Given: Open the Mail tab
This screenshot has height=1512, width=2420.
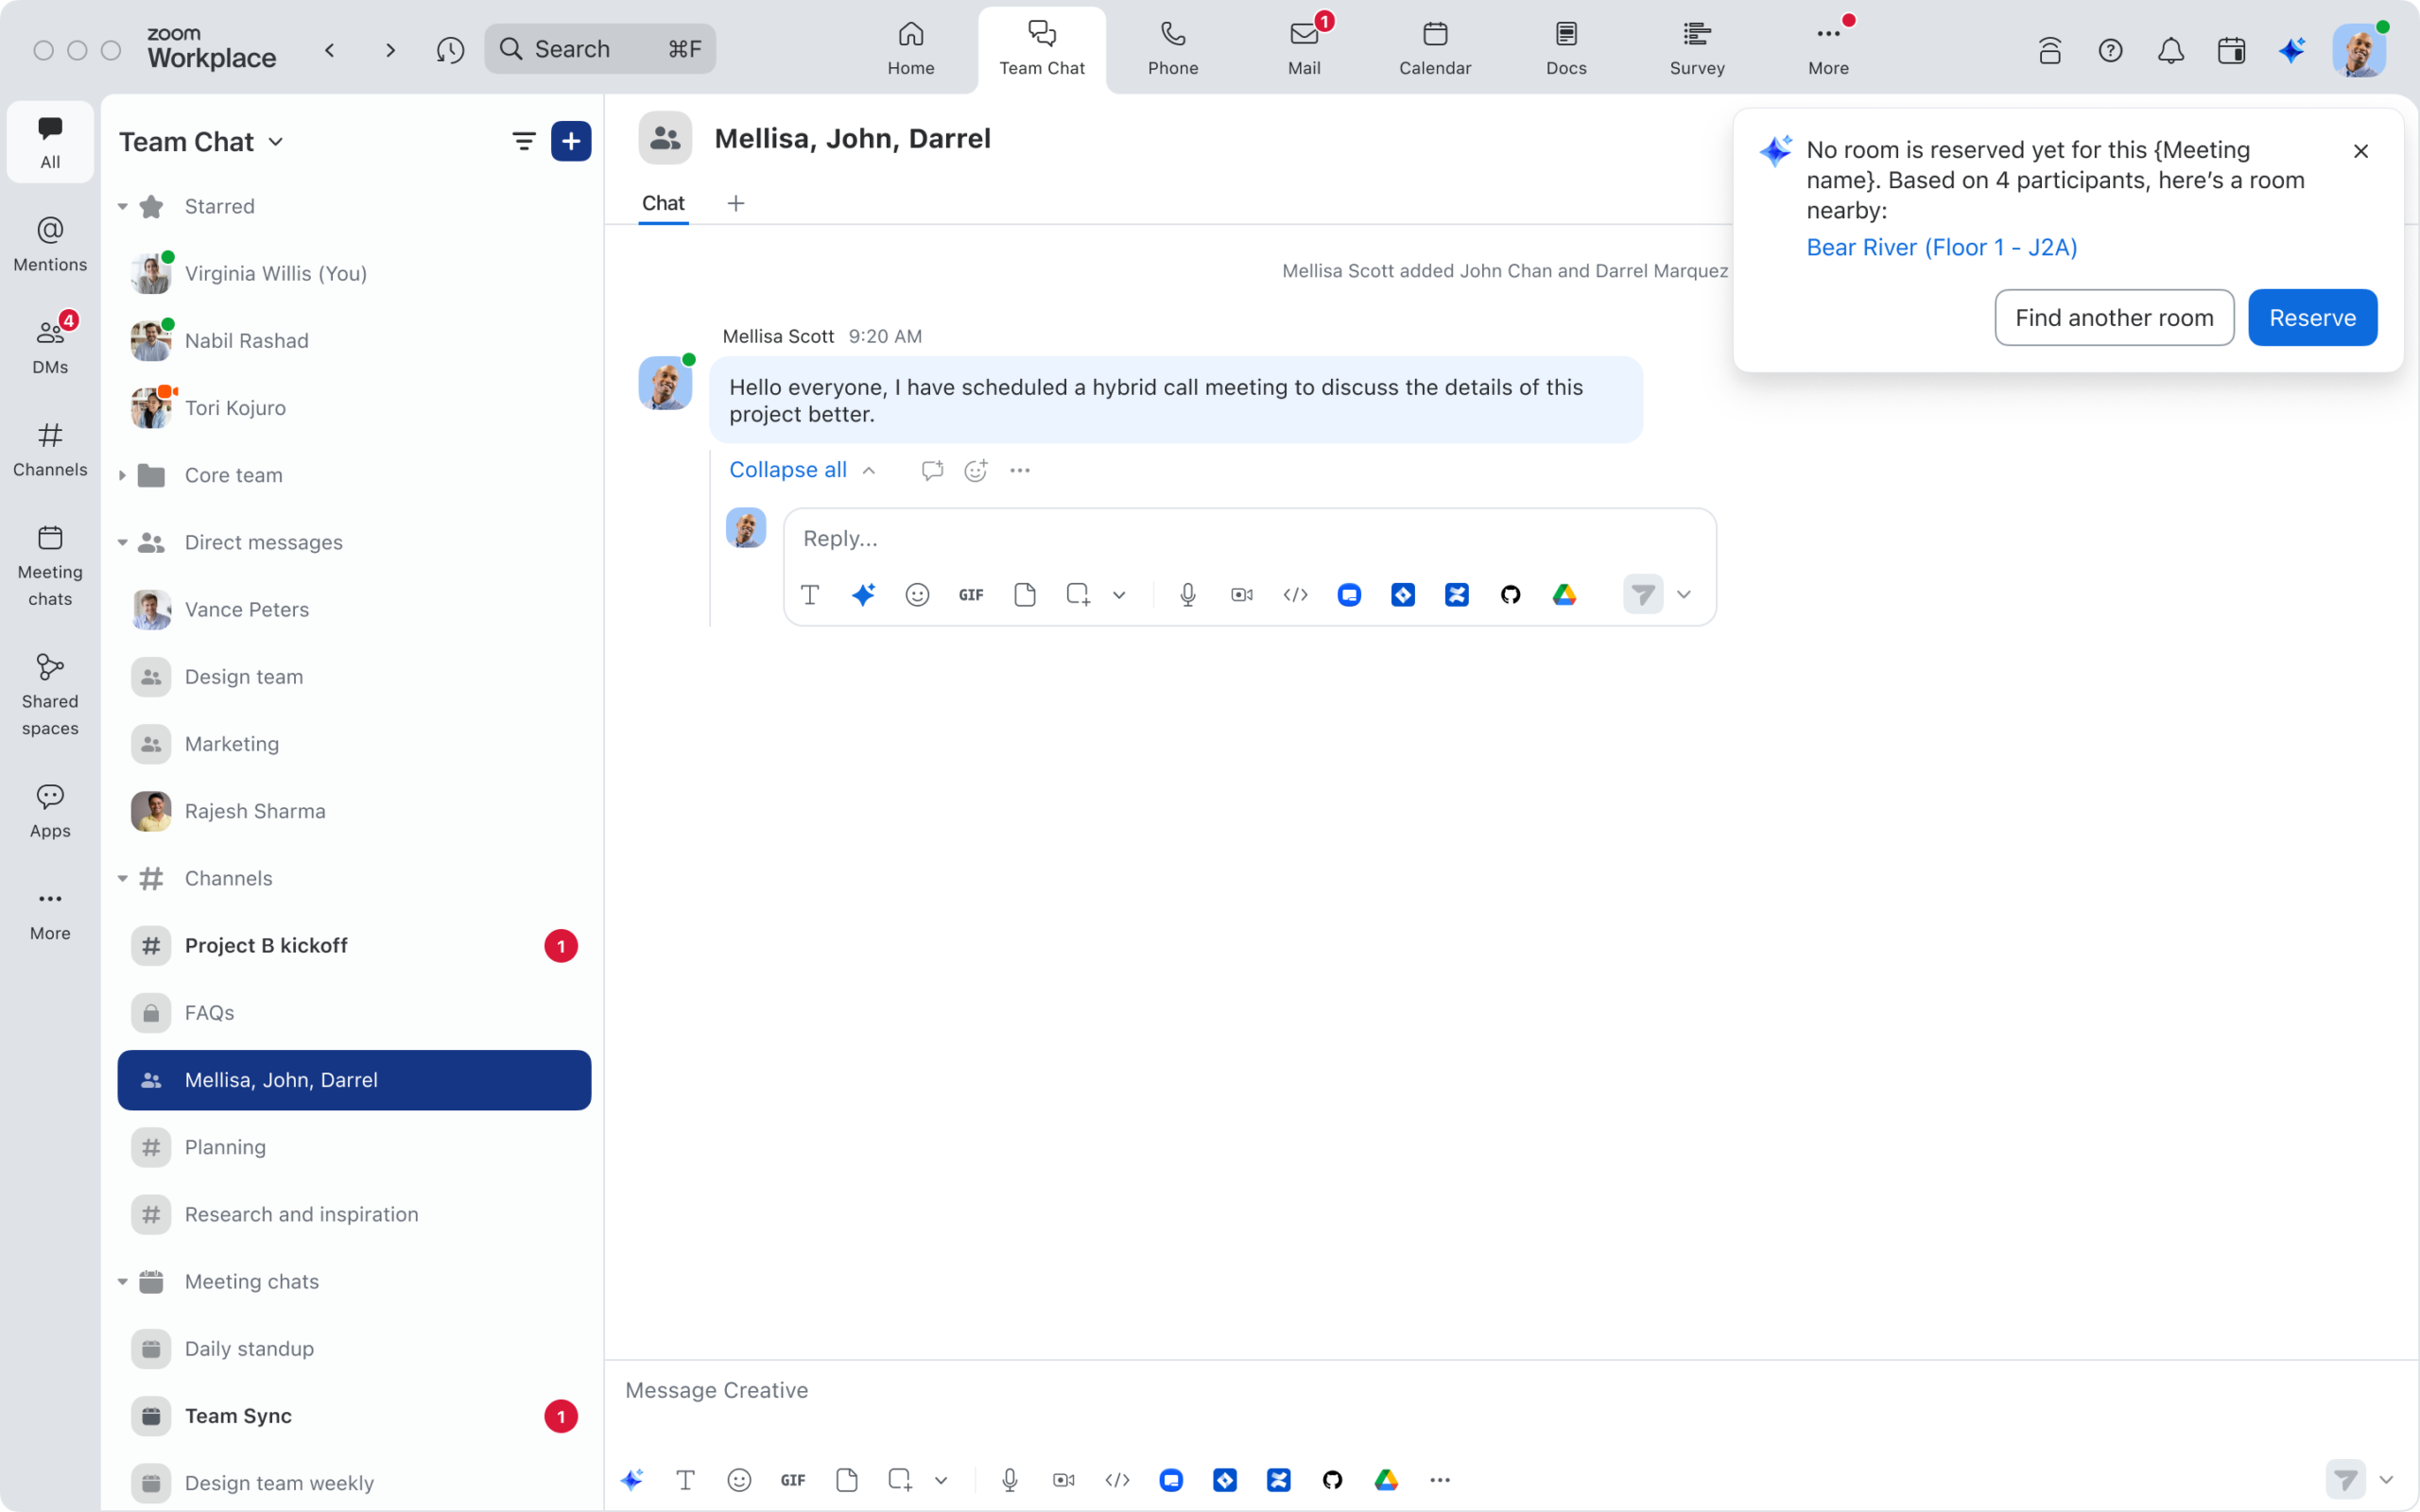Looking at the screenshot, I should (x=1303, y=48).
